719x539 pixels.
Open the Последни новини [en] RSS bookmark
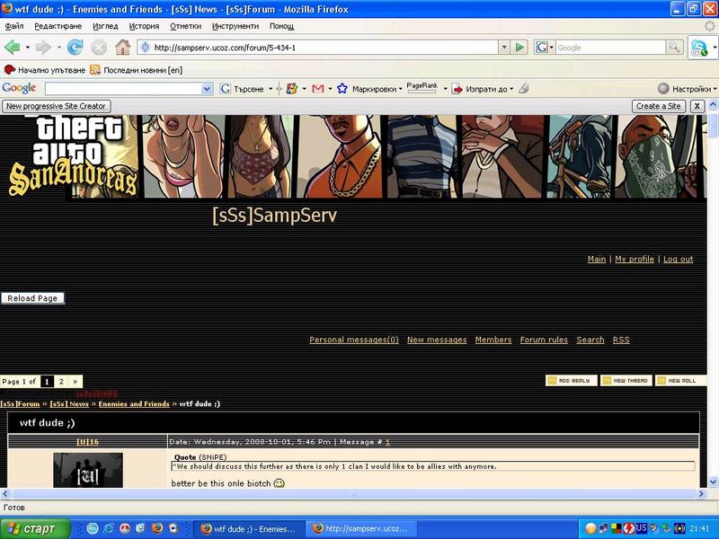click(137, 70)
